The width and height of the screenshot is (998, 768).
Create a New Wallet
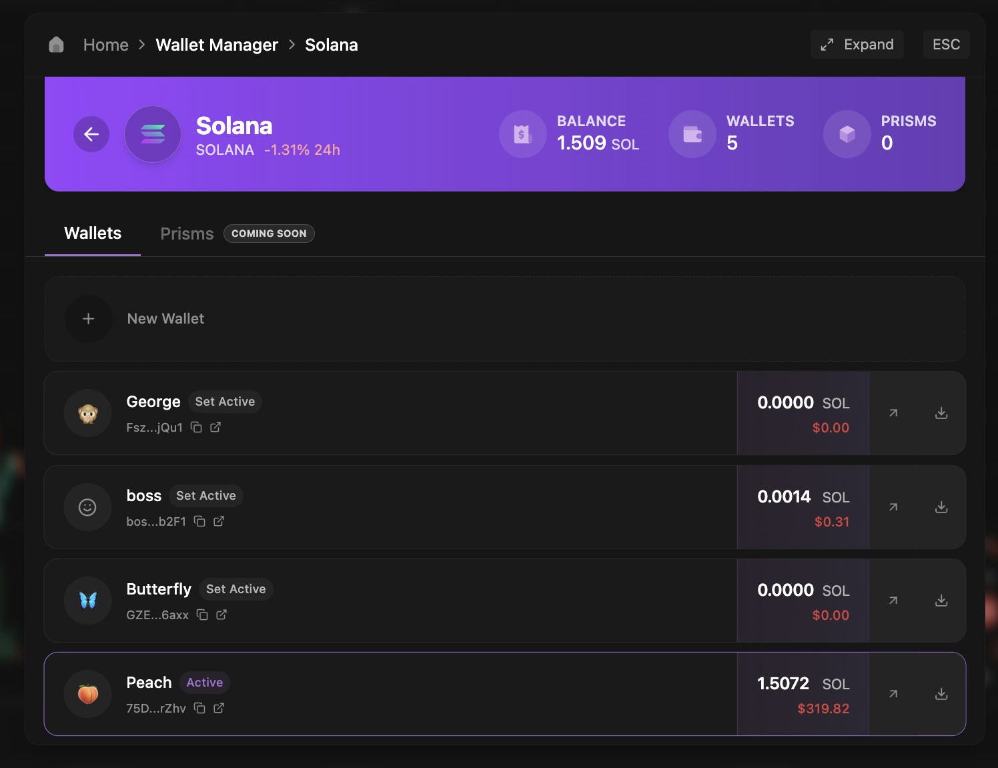505,319
